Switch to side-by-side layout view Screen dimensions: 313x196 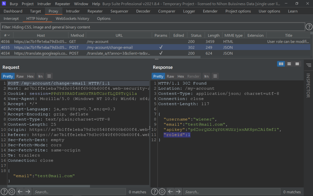click(281, 64)
